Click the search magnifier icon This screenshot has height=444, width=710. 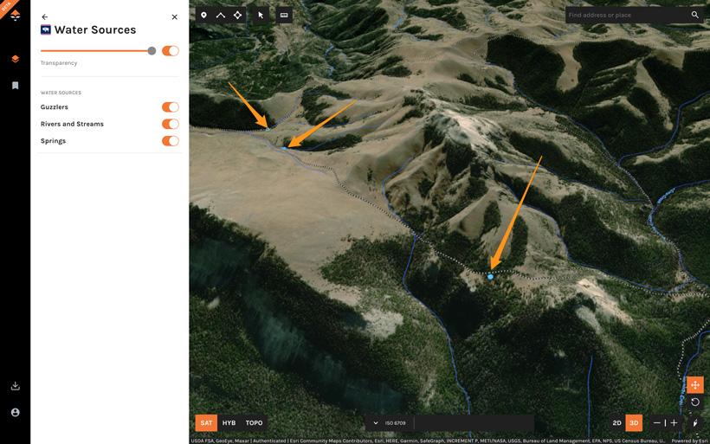(694, 15)
